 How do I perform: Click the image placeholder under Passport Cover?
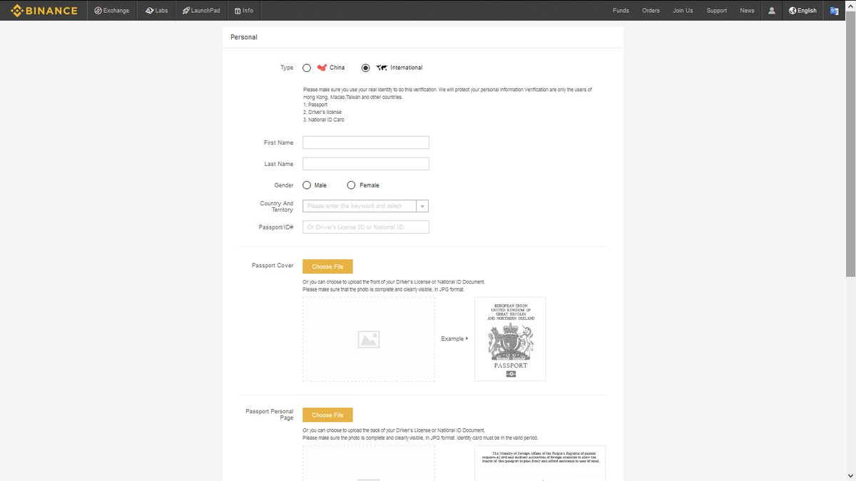(368, 340)
